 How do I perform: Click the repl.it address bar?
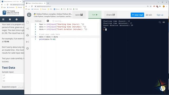[x=91, y=6]
